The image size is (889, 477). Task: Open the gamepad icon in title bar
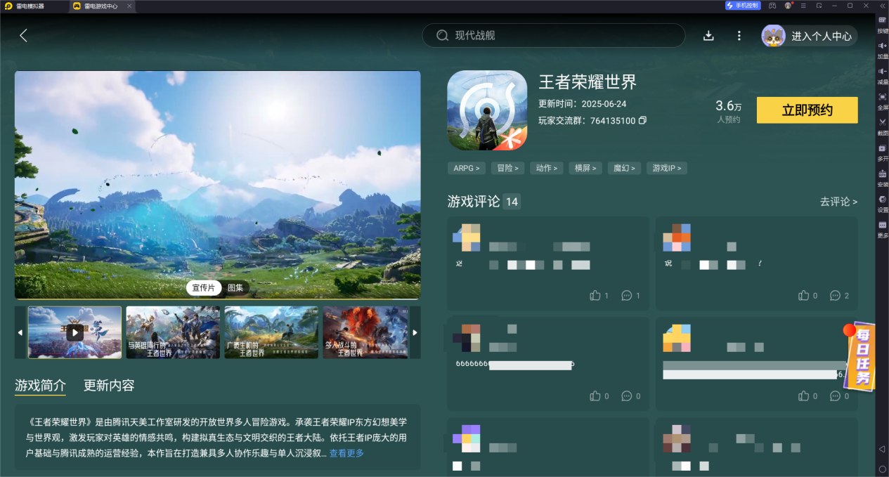(772, 6)
